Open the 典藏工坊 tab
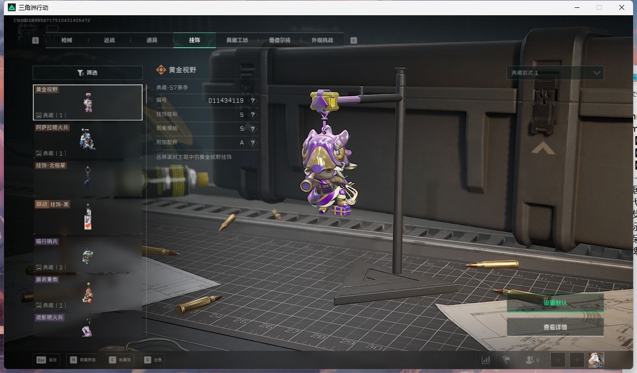 pyautogui.click(x=237, y=40)
